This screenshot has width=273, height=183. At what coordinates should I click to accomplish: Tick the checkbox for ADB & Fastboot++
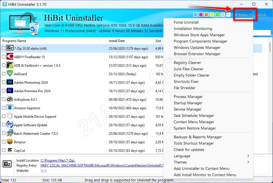coord(4,65)
